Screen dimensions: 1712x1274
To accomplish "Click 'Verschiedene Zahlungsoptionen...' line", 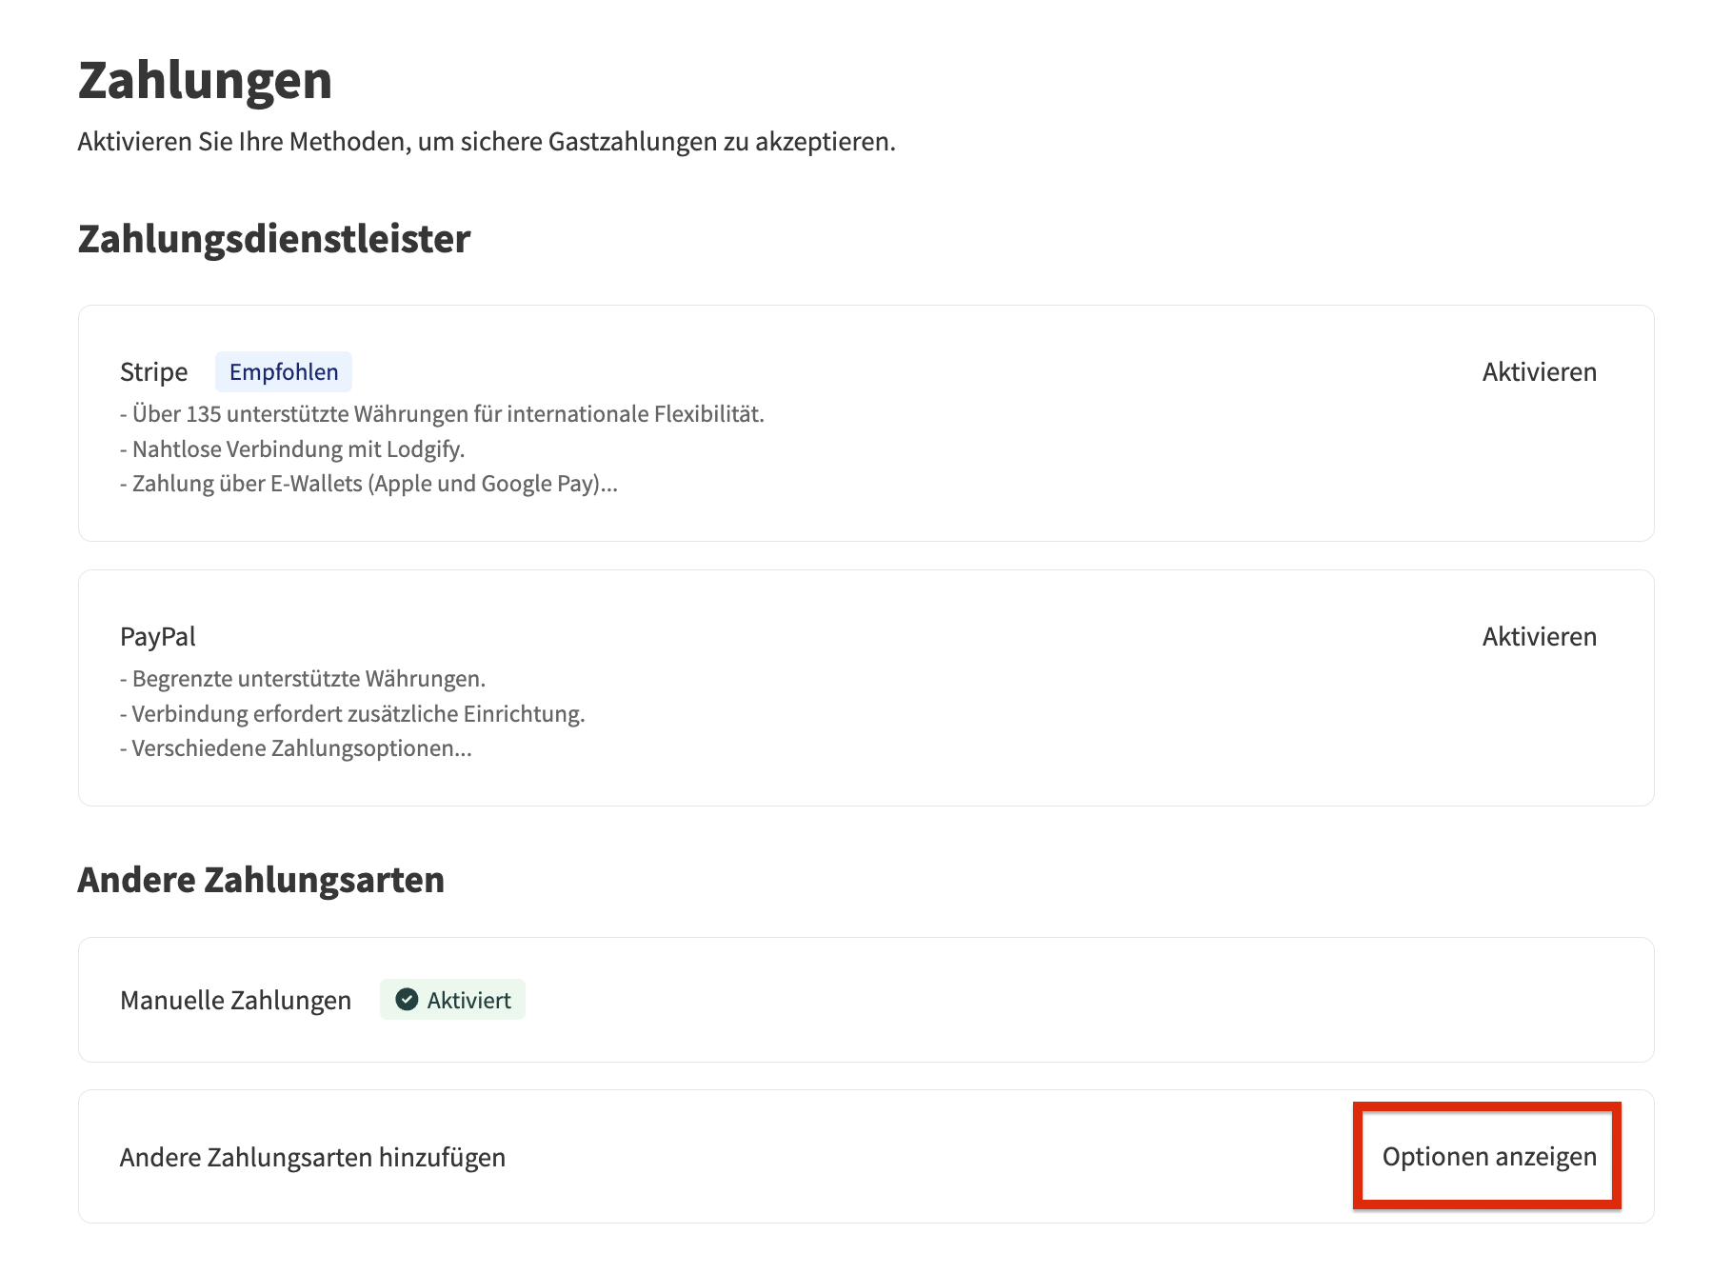I will pyautogui.click(x=296, y=748).
